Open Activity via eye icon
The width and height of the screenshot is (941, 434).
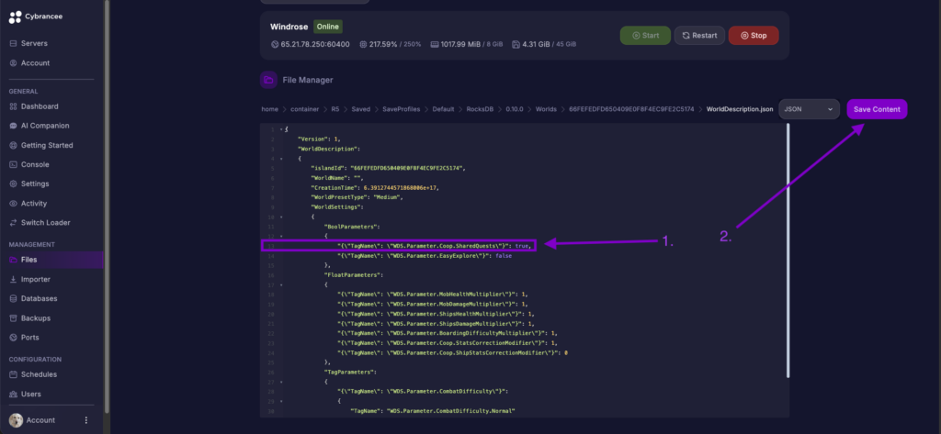(13, 203)
